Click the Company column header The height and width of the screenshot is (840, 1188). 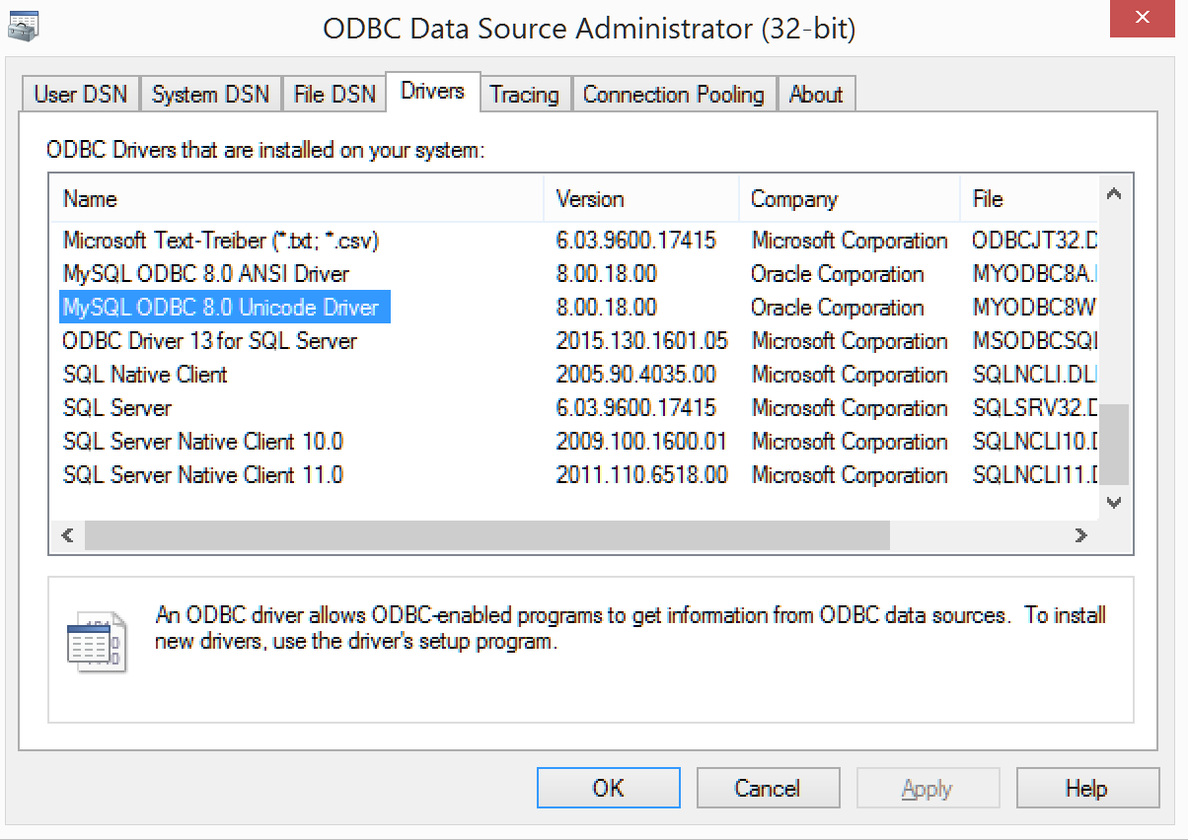point(849,199)
